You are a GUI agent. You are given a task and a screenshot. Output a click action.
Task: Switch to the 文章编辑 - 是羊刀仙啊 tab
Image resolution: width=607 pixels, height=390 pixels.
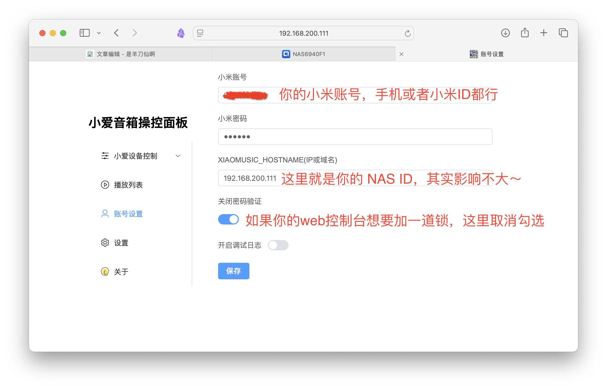click(121, 54)
